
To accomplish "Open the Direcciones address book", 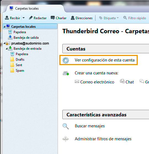I will tap(82, 18).
